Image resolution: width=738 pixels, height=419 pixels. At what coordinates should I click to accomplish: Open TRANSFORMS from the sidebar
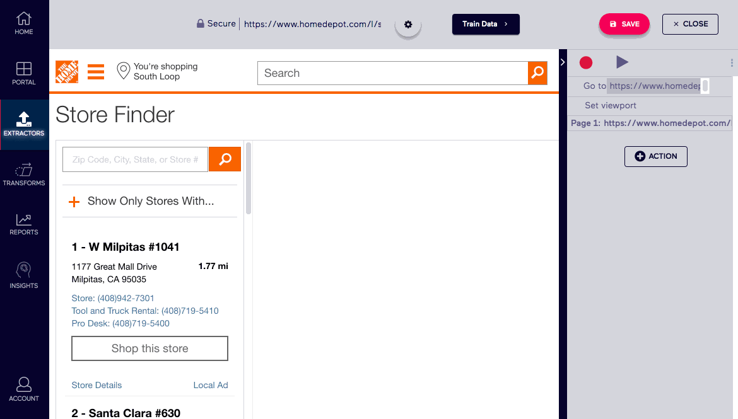tap(24, 175)
